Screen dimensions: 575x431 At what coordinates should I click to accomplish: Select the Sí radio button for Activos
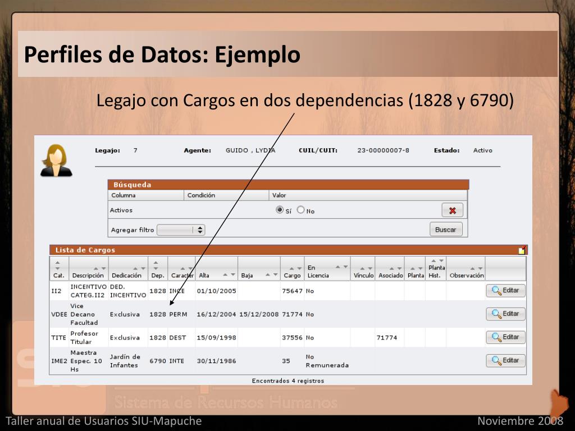point(280,210)
